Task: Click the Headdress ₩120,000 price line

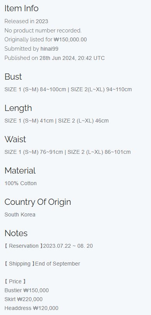Action: click(31, 308)
